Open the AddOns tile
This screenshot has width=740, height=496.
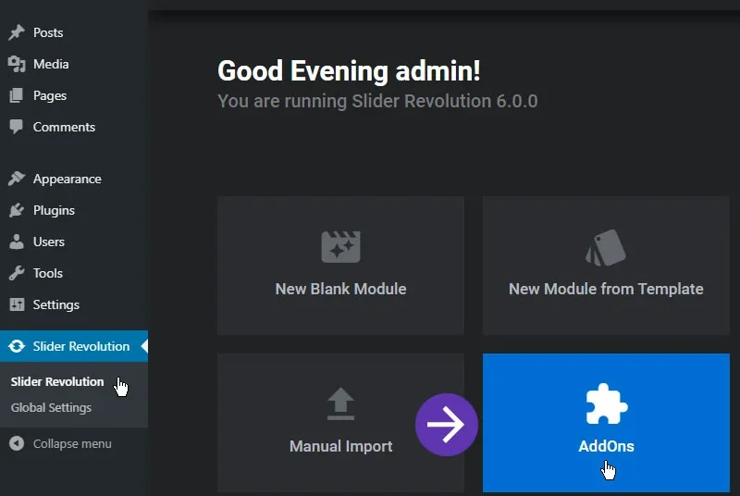606,422
